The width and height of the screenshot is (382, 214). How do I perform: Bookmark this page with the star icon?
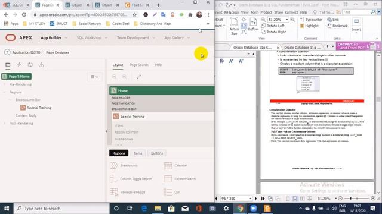pos(134,15)
